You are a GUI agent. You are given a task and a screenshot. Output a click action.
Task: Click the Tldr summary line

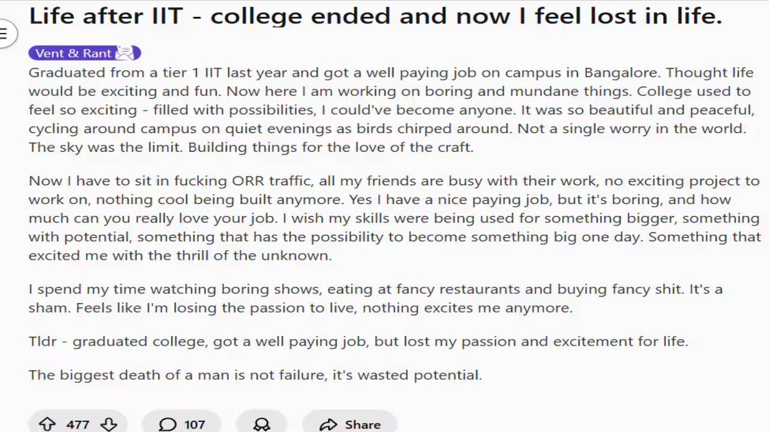(x=357, y=341)
